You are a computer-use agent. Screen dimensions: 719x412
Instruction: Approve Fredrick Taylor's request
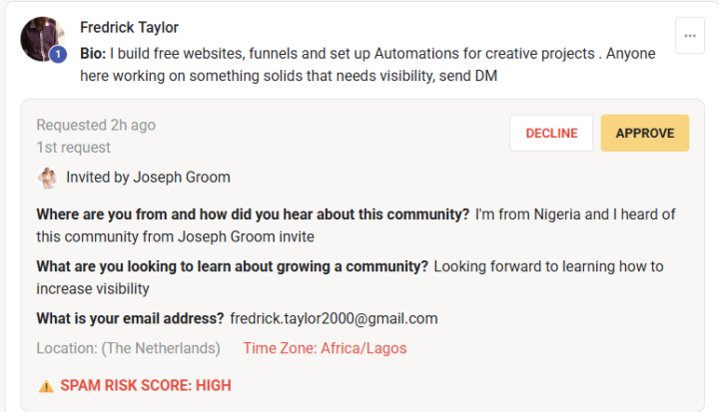645,133
